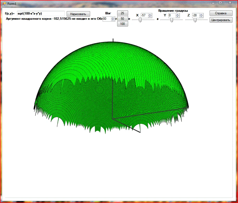Maximize the Form1 window
This screenshot has width=238, height=203.
click(x=220, y=3)
